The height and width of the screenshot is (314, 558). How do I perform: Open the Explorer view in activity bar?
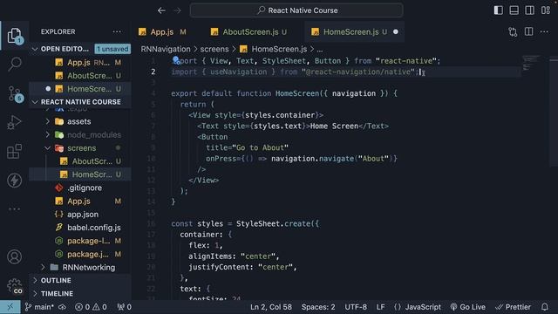click(x=14, y=36)
